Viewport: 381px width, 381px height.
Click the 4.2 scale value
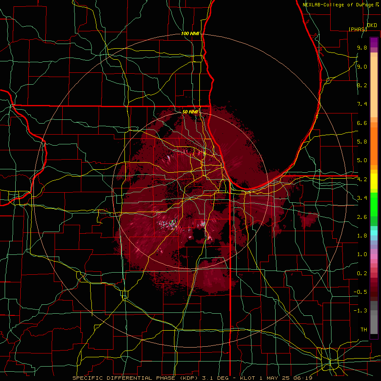(x=362, y=179)
